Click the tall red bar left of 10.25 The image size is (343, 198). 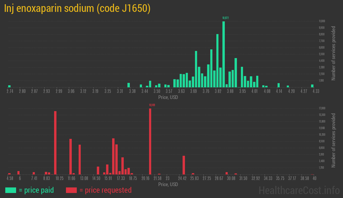55,143
